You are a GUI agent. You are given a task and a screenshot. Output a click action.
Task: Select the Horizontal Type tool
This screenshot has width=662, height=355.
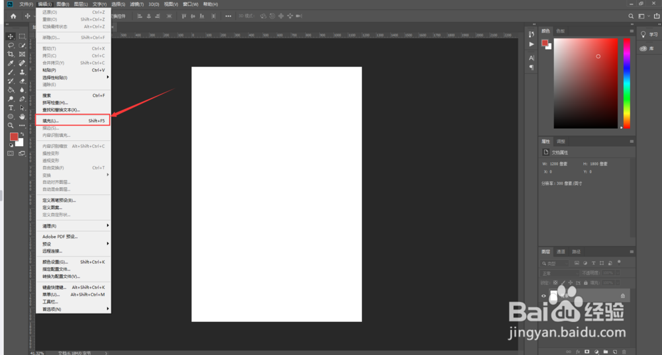click(11, 108)
